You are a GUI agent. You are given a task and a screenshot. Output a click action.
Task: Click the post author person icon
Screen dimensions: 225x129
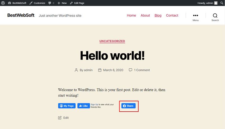[x=76, y=70]
